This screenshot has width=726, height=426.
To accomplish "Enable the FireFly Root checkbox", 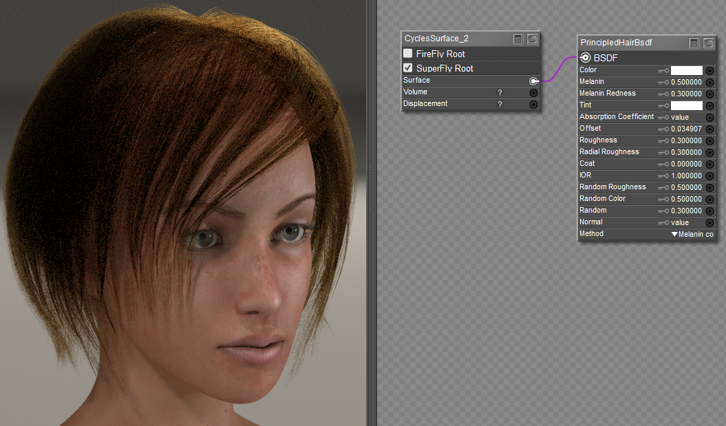I will 408,54.
